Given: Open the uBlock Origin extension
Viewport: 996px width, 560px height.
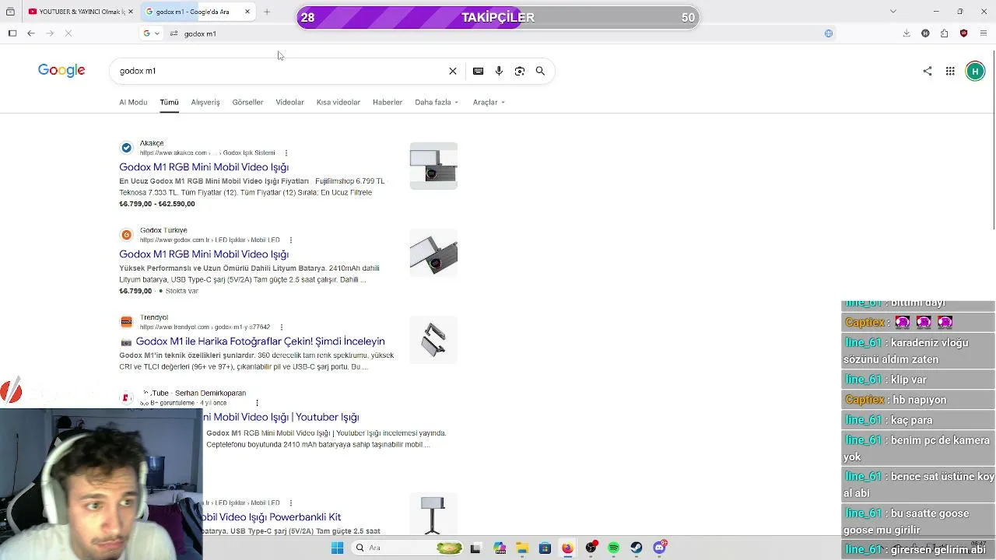Looking at the screenshot, I should 964,33.
